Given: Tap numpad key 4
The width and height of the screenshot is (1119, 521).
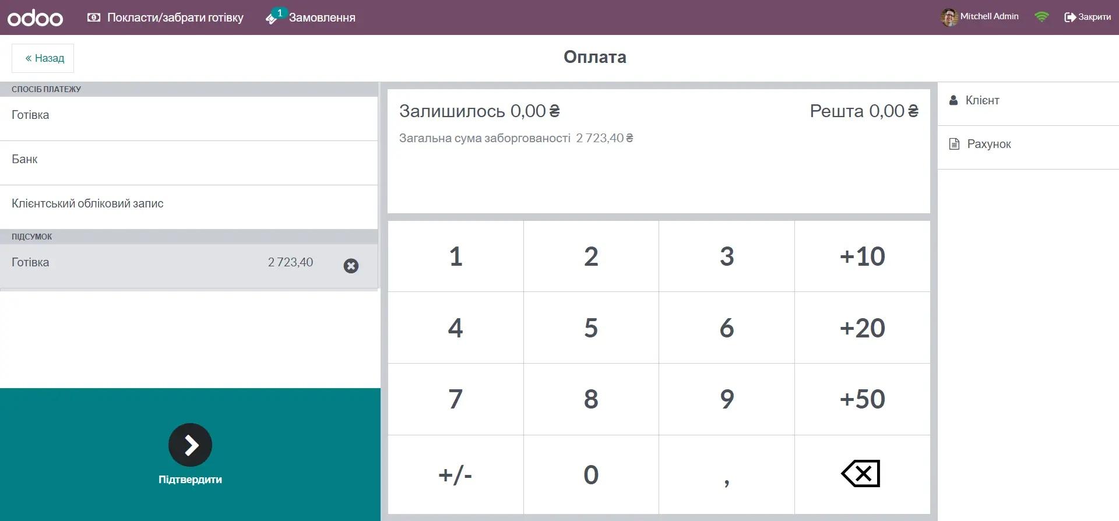Looking at the screenshot, I should click(x=456, y=328).
